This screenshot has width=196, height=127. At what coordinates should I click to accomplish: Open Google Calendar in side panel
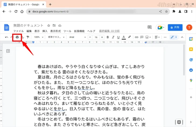tap(191, 39)
